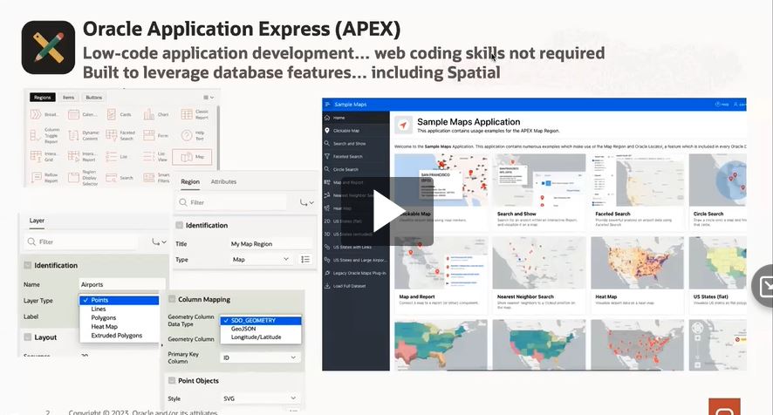Open Go to Group menu in Region panel

306,202
